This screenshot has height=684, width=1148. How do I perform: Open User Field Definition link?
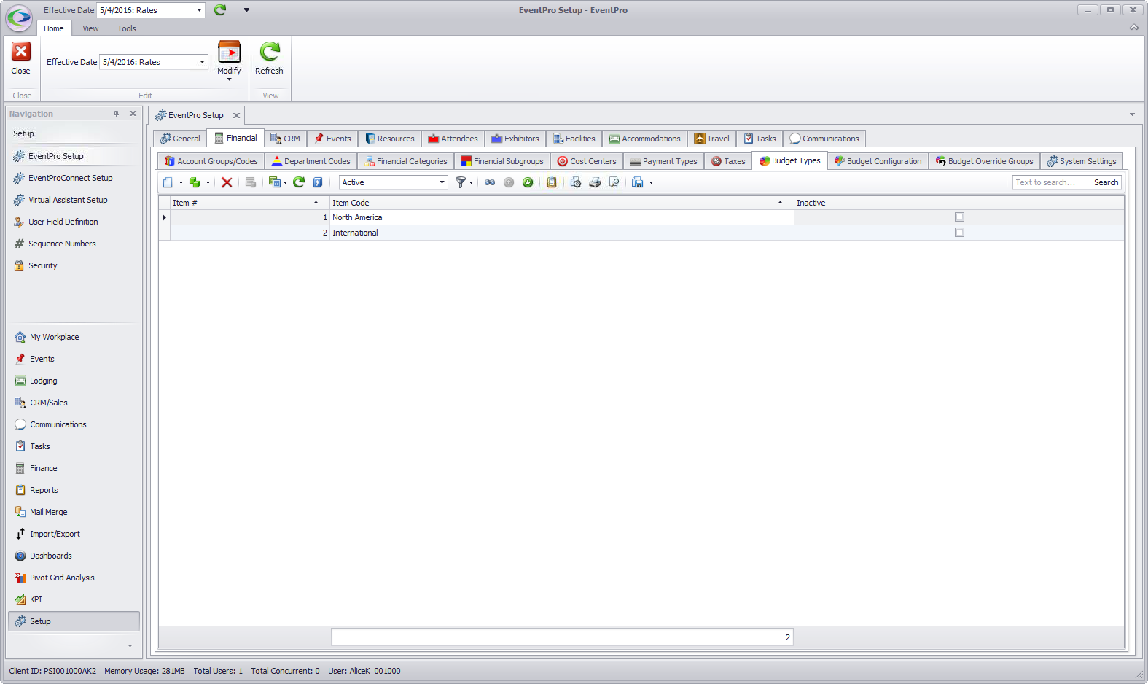tap(63, 222)
